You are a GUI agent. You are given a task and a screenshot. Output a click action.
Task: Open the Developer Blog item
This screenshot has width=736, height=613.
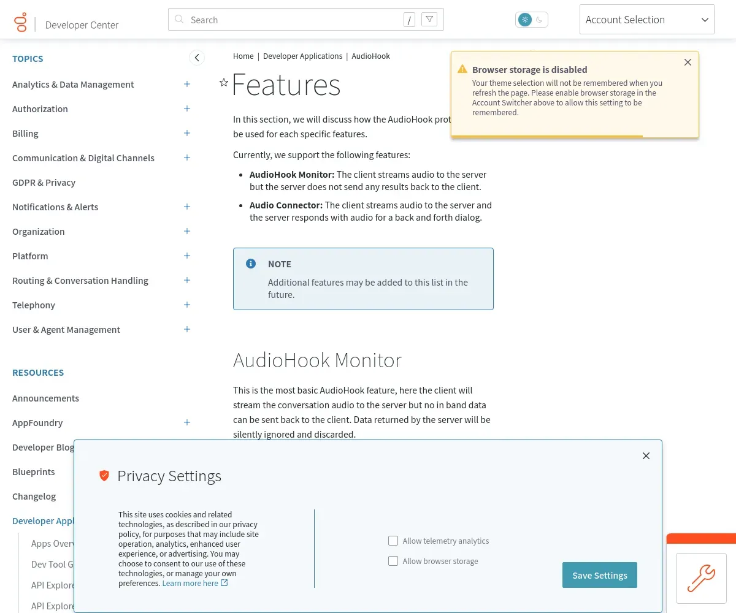point(43,447)
